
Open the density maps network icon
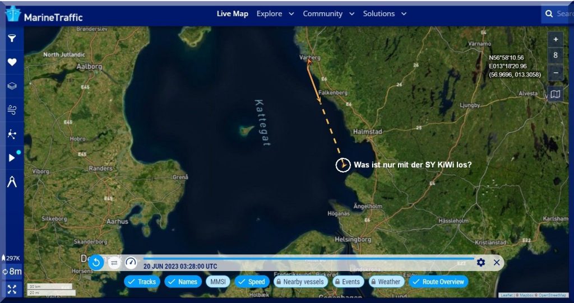(12, 134)
